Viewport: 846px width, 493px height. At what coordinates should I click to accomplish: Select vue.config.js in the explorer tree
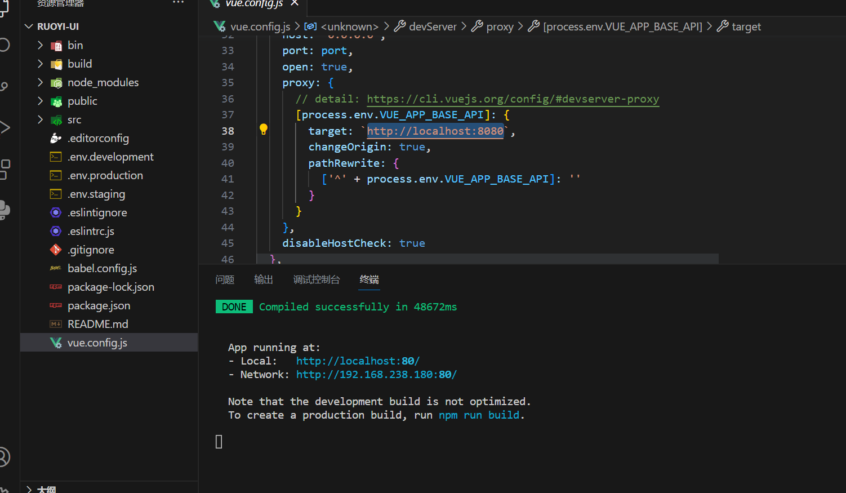pos(109,343)
